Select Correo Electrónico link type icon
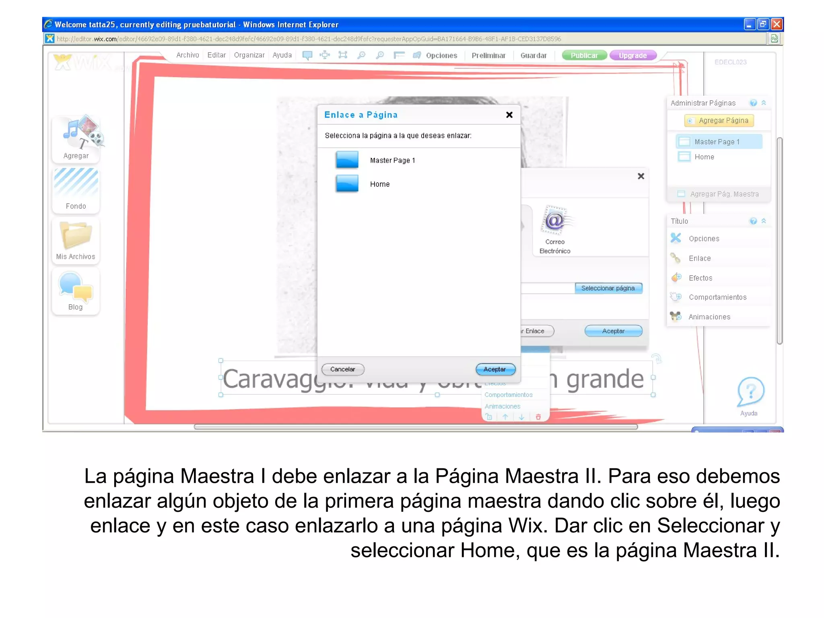This screenshot has height=618, width=824. [x=555, y=220]
